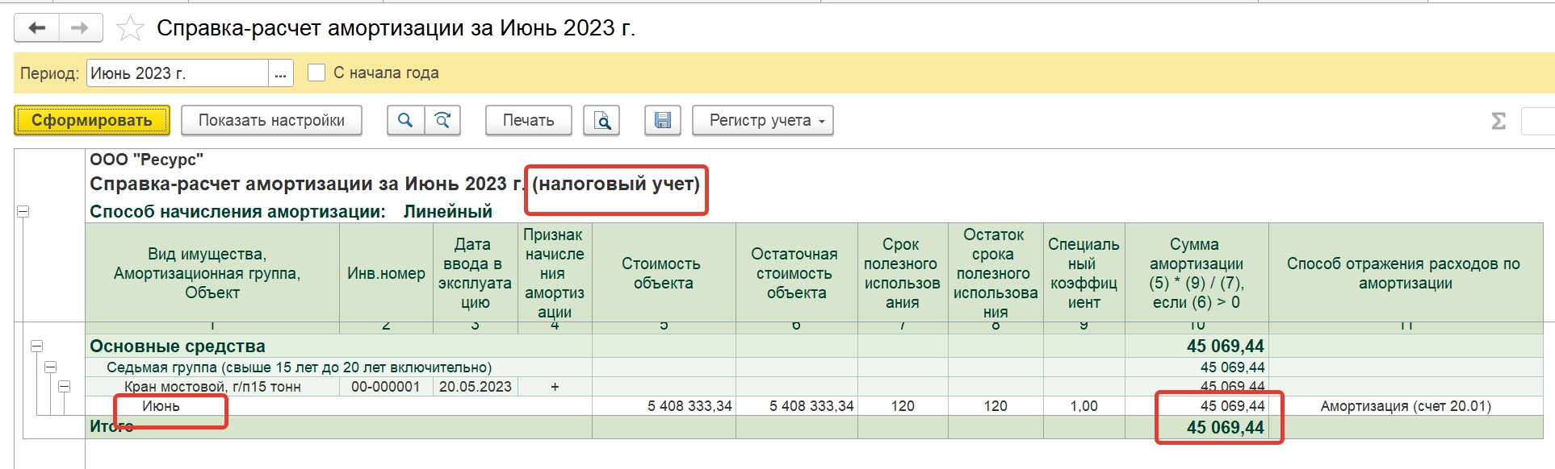
Task: Select the date cell '20.05.2023'
Action: 476,387
